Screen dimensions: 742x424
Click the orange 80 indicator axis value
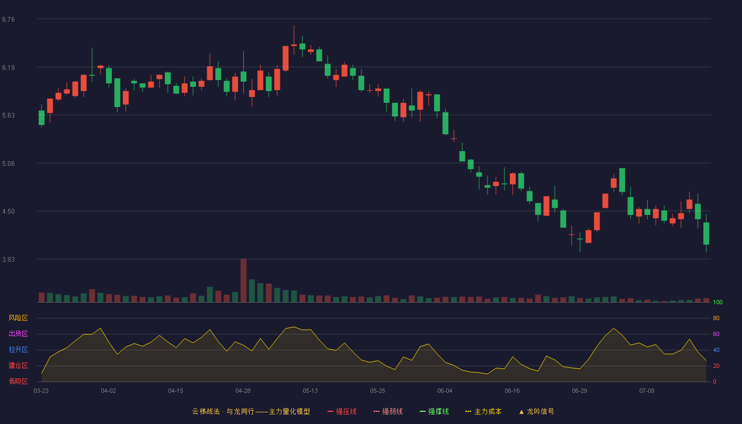[716, 318]
